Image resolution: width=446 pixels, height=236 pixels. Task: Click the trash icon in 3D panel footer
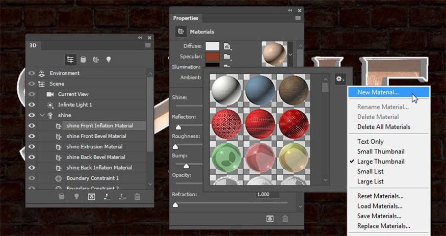137,196
